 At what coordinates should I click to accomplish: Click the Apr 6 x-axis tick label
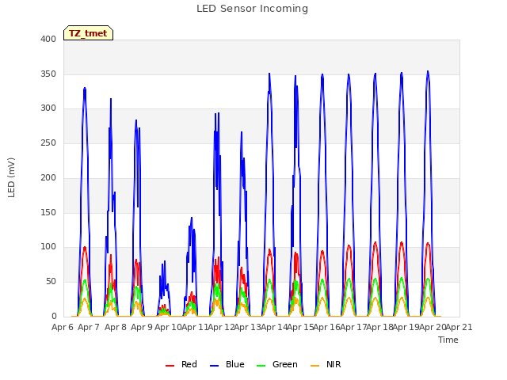[x=63, y=327]
